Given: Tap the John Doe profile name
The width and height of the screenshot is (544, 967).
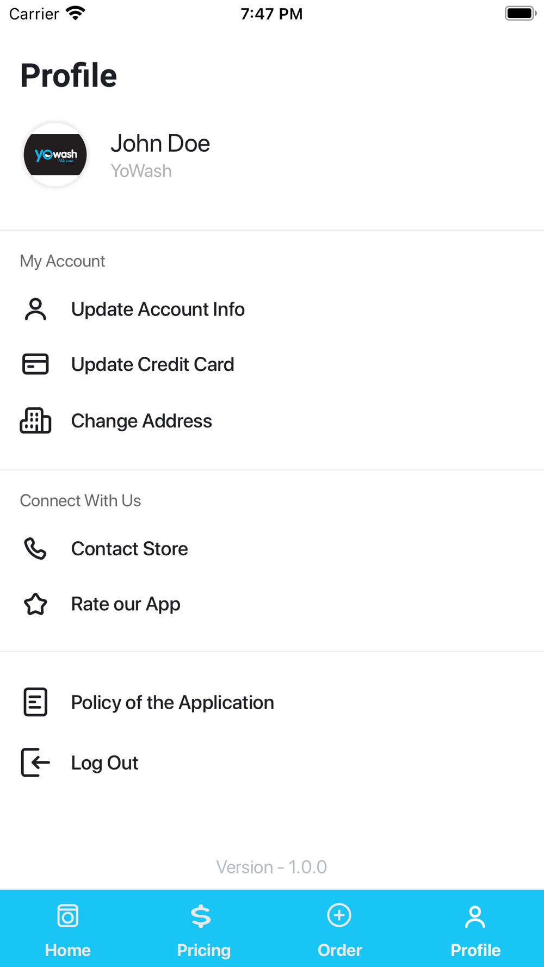Looking at the screenshot, I should tap(160, 144).
